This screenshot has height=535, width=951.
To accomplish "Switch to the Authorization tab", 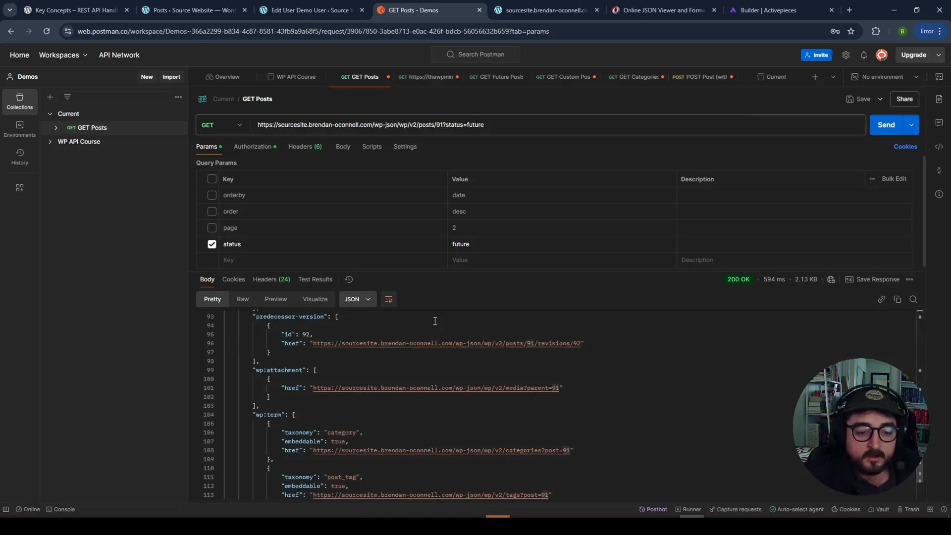I will pyautogui.click(x=255, y=147).
